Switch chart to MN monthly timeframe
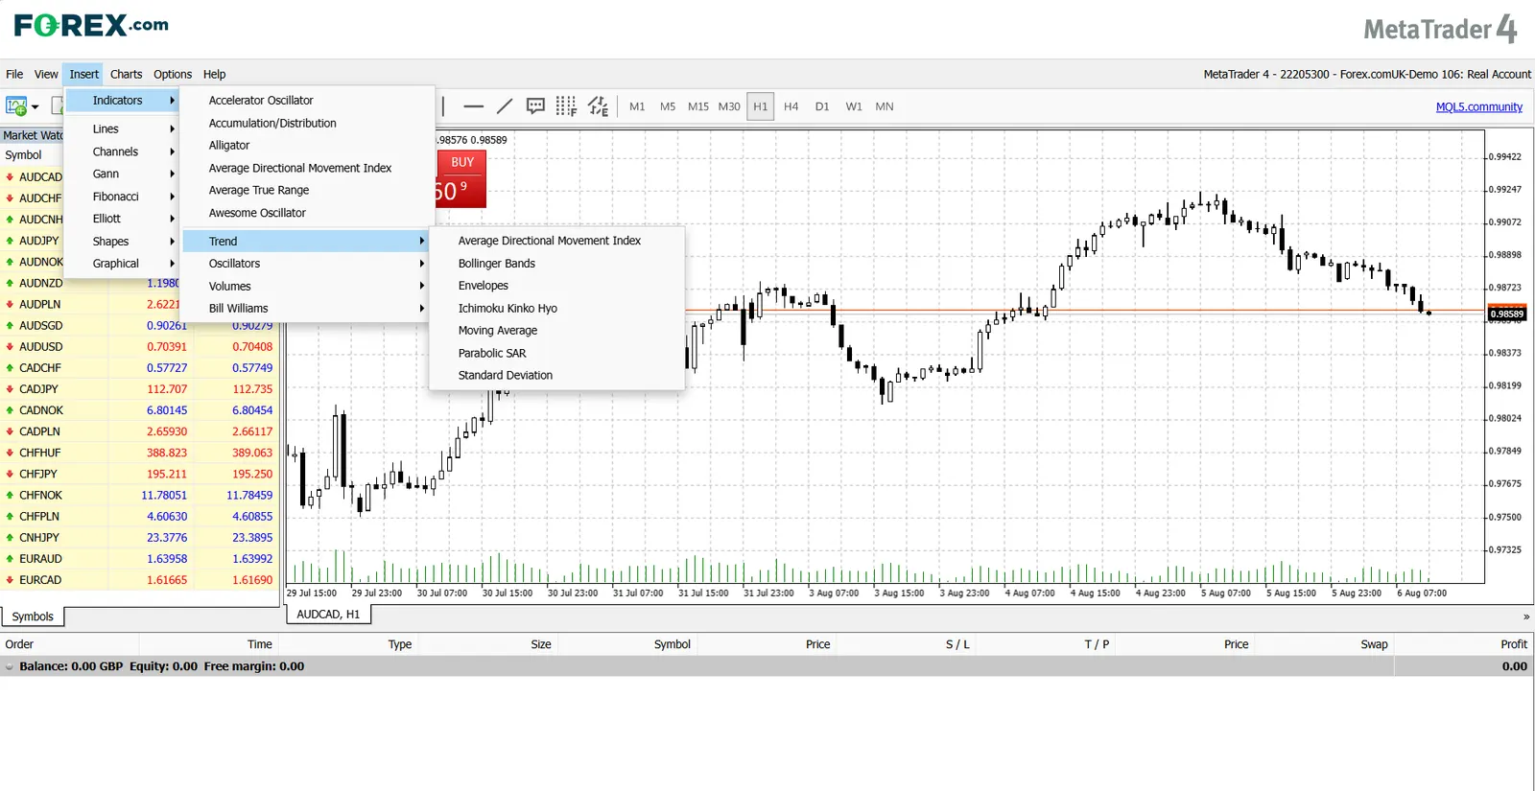 click(885, 106)
